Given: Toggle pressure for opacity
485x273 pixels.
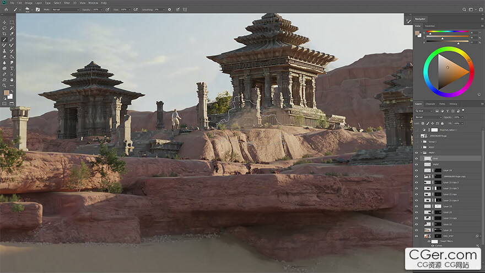Looking at the screenshot, I should [107, 9].
